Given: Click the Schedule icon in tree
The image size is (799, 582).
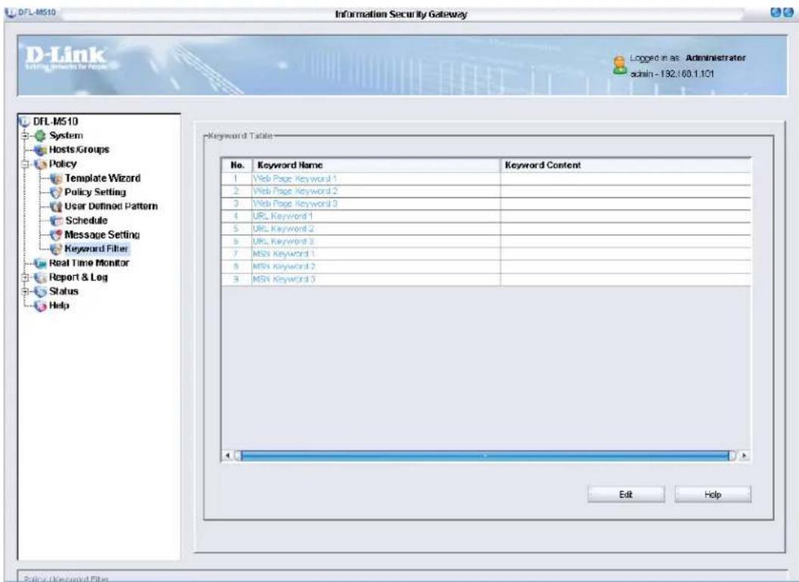Looking at the screenshot, I should 56,221.
